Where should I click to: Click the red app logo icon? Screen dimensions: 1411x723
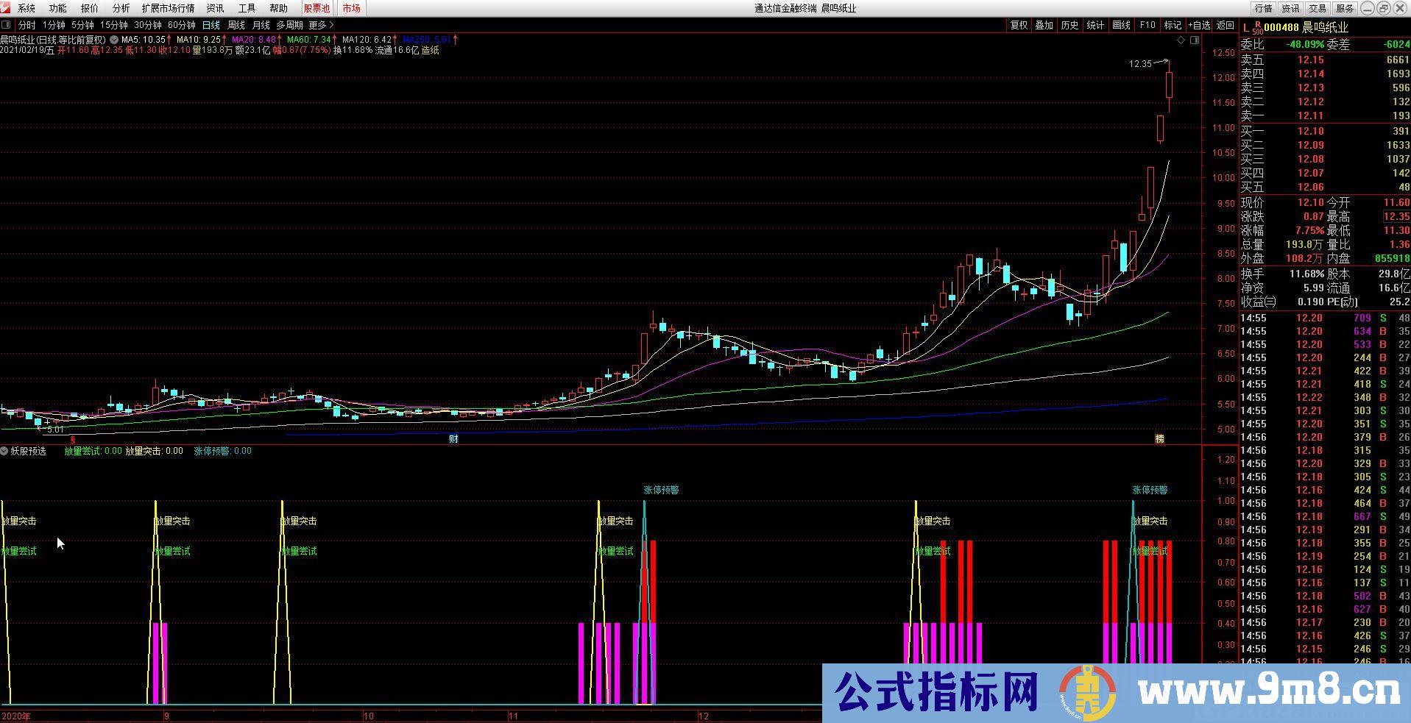[6, 8]
